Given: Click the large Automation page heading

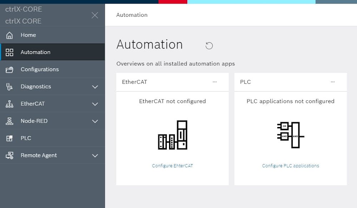Looking at the screenshot, I should 150,44.
